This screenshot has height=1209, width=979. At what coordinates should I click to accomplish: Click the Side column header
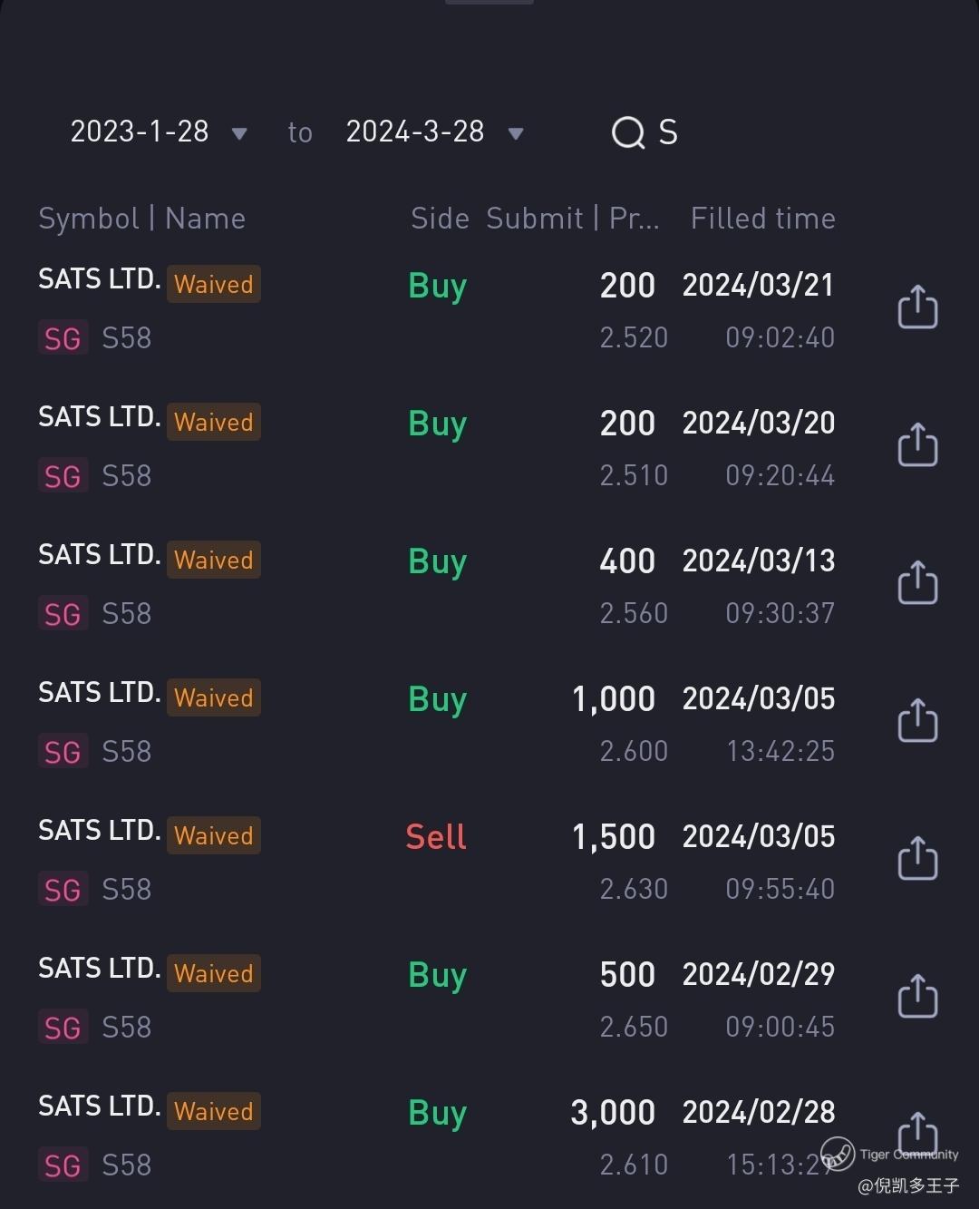pyautogui.click(x=440, y=219)
